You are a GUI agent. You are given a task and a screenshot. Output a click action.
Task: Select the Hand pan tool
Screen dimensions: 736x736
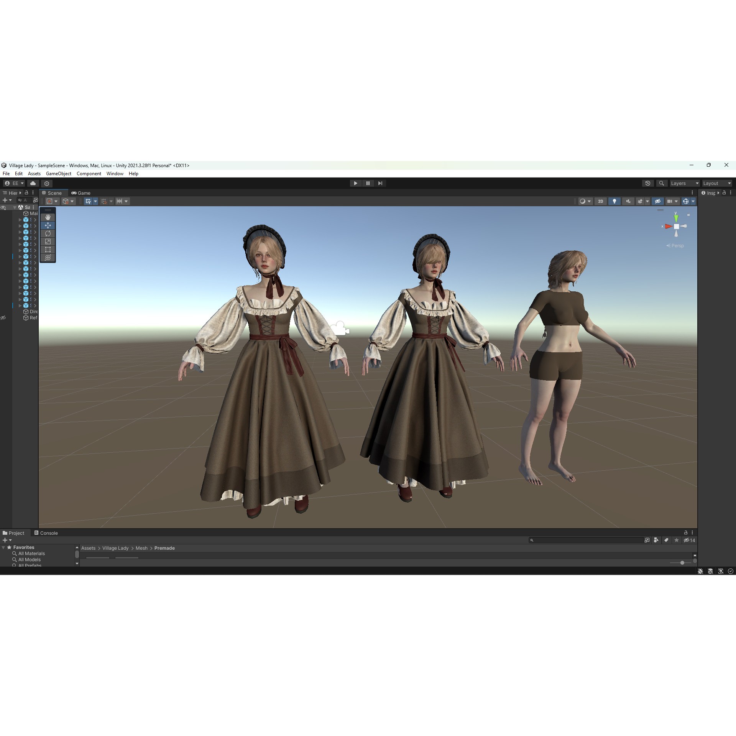[x=48, y=217]
